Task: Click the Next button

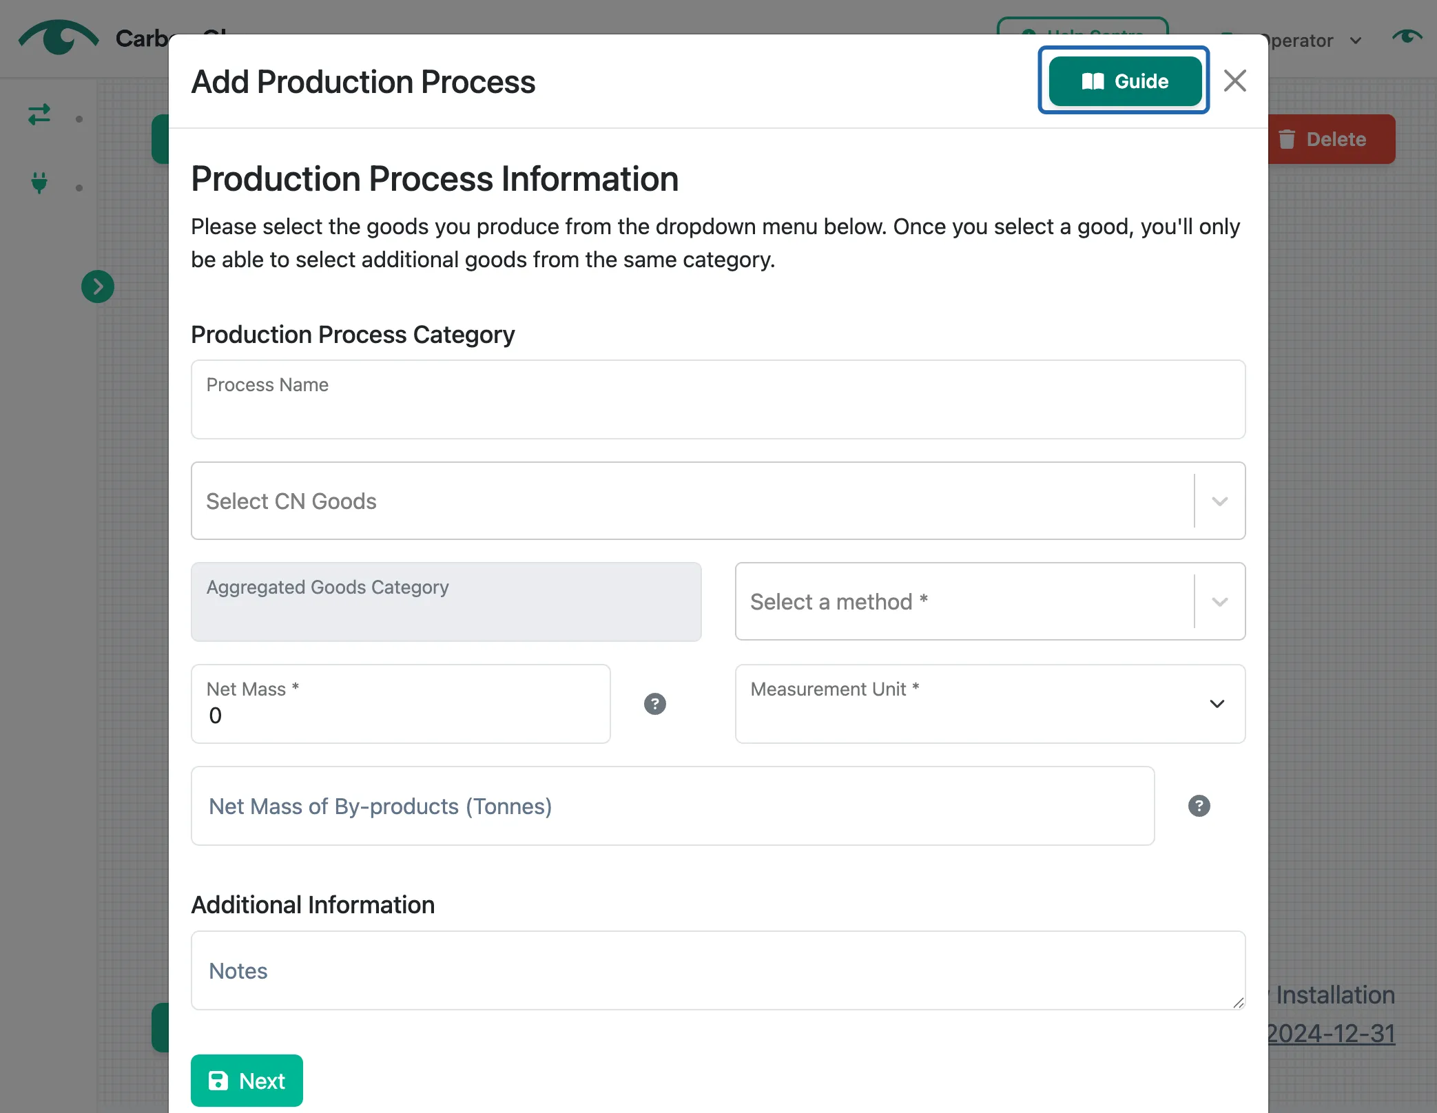Action: (x=247, y=1081)
